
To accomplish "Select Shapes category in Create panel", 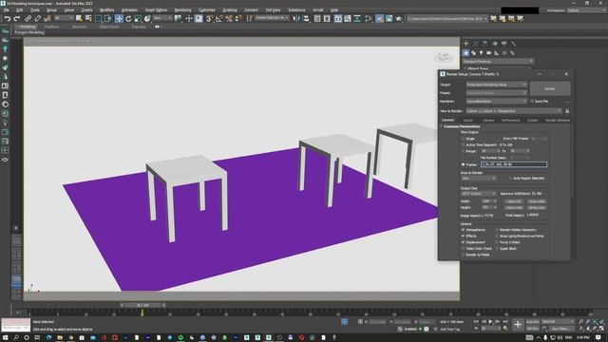I will click(473, 53).
